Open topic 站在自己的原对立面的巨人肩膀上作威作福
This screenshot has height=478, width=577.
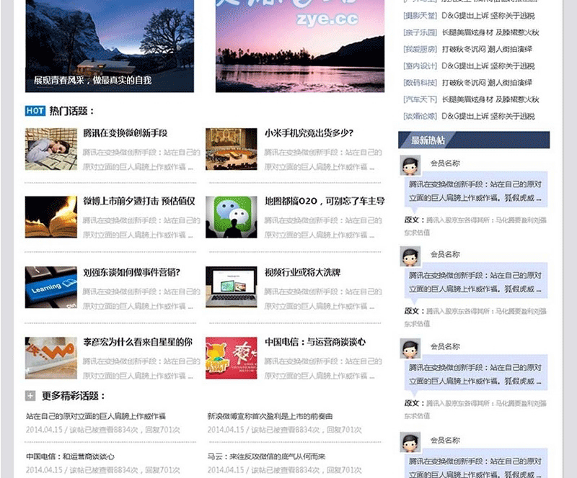pos(96,416)
